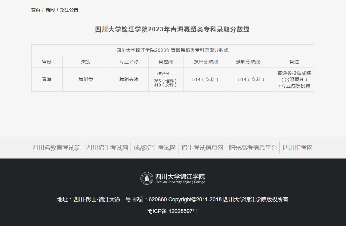This screenshot has height=226, width=346.
Task: Click 514（文科） under 录取分数线
Action: click(x=251, y=80)
